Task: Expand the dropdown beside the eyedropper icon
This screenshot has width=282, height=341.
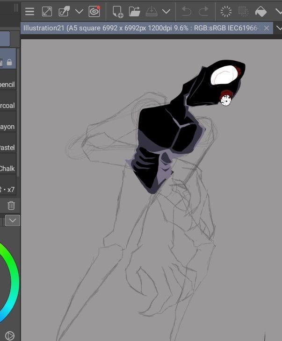Action: (79, 11)
